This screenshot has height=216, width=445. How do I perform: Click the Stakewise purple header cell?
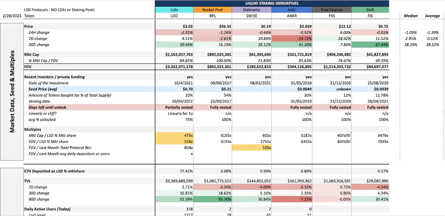pyautogui.click(x=252, y=10)
